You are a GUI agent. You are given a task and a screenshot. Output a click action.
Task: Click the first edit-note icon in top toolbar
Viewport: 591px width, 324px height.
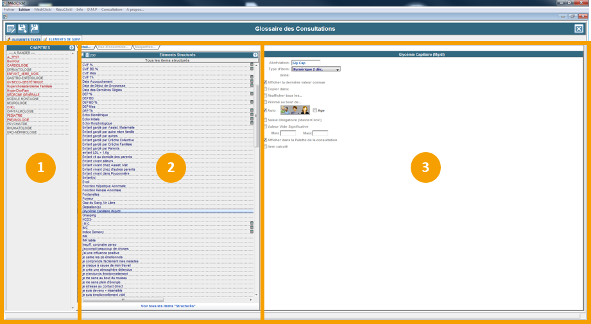pyautogui.click(x=11, y=29)
